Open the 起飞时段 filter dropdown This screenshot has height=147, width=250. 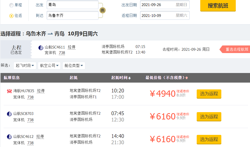[x=25, y=66]
